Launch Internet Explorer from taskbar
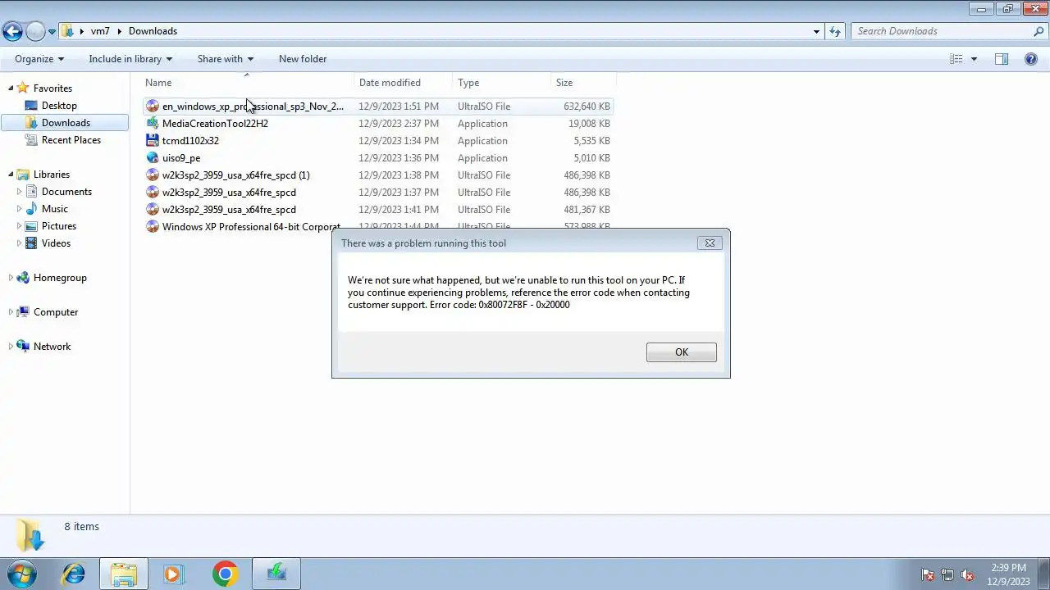 click(74, 574)
